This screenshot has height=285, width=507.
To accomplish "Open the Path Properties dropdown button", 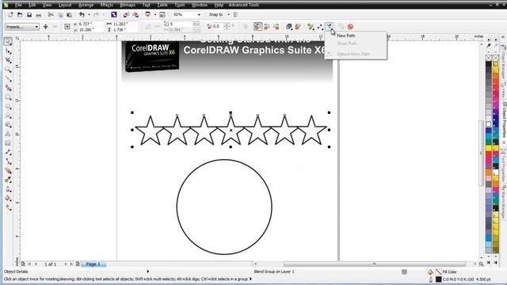I will (x=330, y=26).
